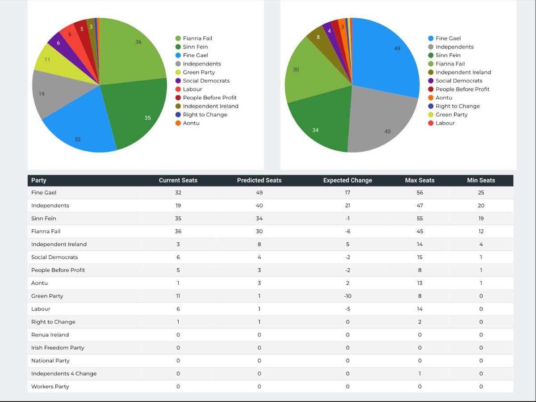
Task: Toggle Sinn Fein legend entry in first pie chart
Action: (x=192, y=47)
